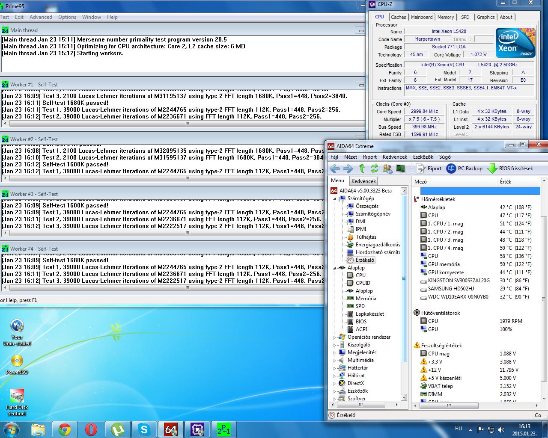Open PC Backup in AIDA64 toolbar
The width and height of the screenshot is (548, 438).
click(465, 169)
